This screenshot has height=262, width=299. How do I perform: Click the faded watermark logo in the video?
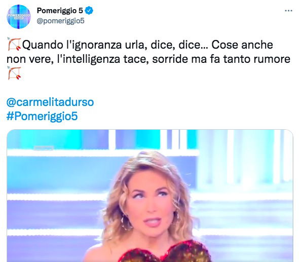44,148
